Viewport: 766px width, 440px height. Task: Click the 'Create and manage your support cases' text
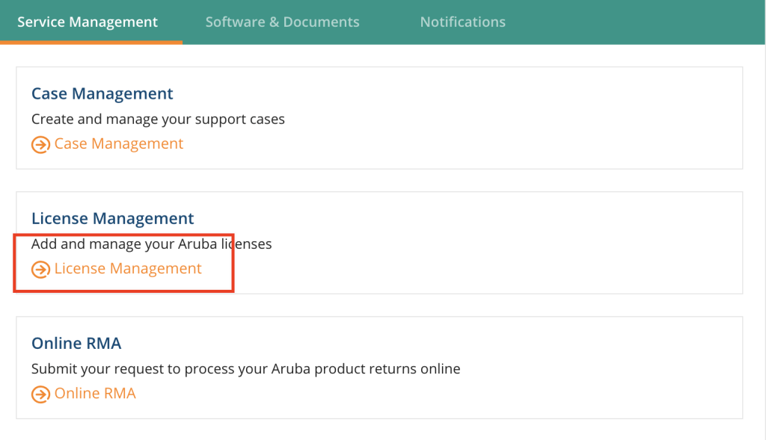pos(158,119)
